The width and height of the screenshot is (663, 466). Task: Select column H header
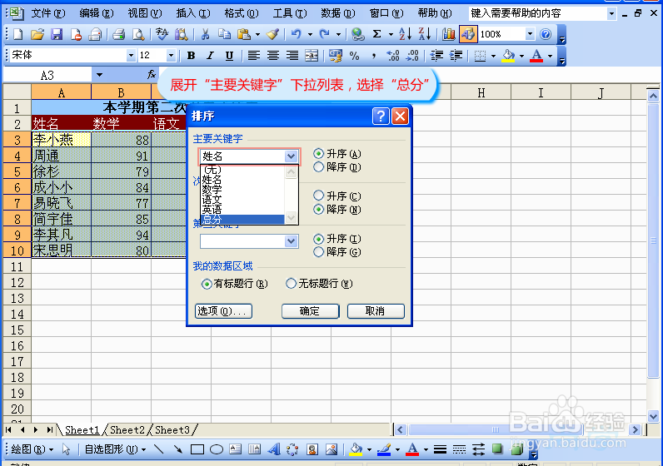[481, 92]
